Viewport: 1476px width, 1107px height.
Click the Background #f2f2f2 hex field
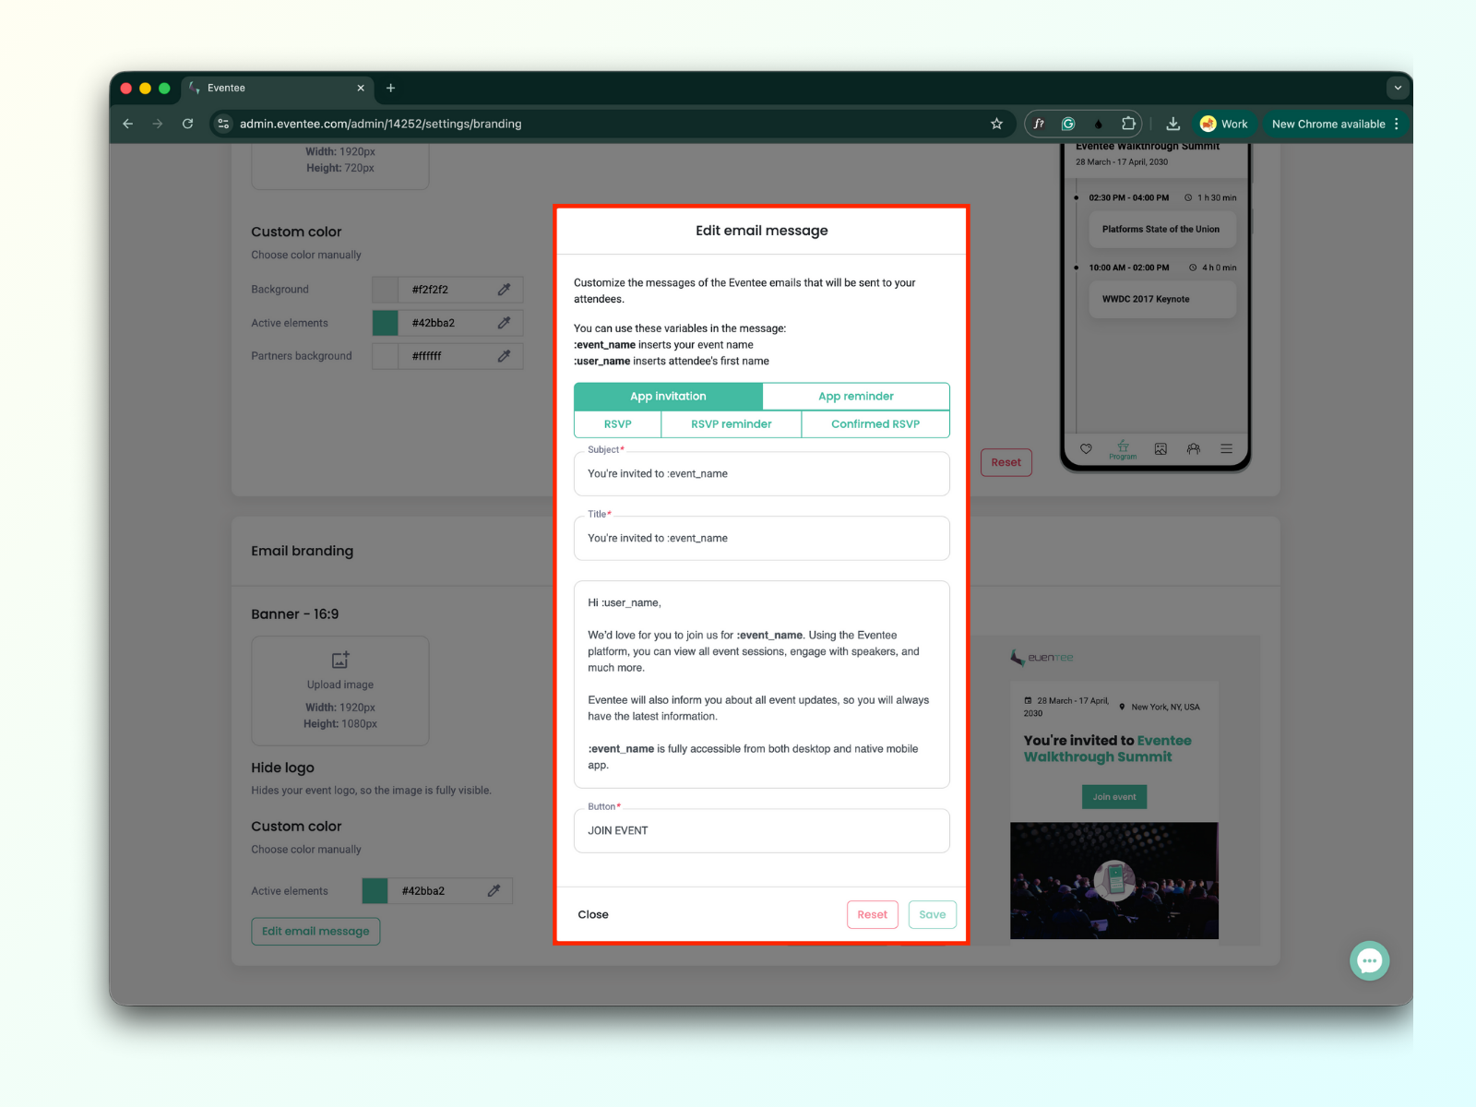coord(446,290)
